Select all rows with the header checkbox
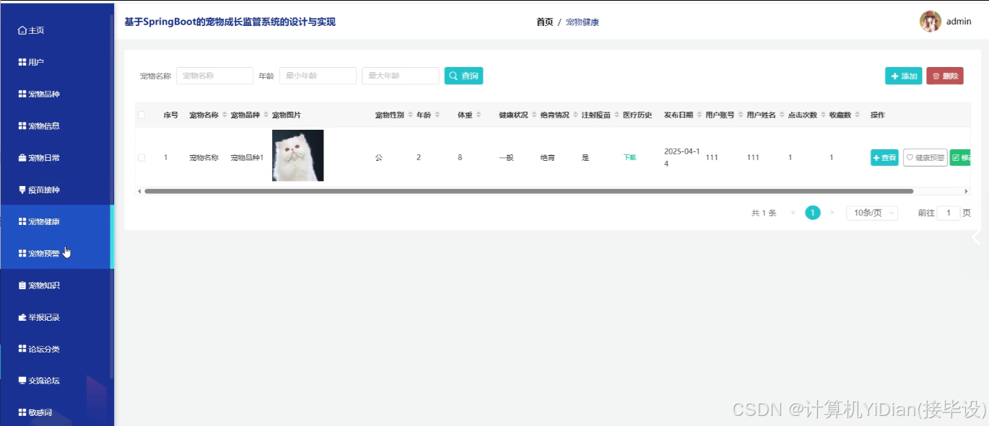Screen dimensions: 989x426 point(141,114)
